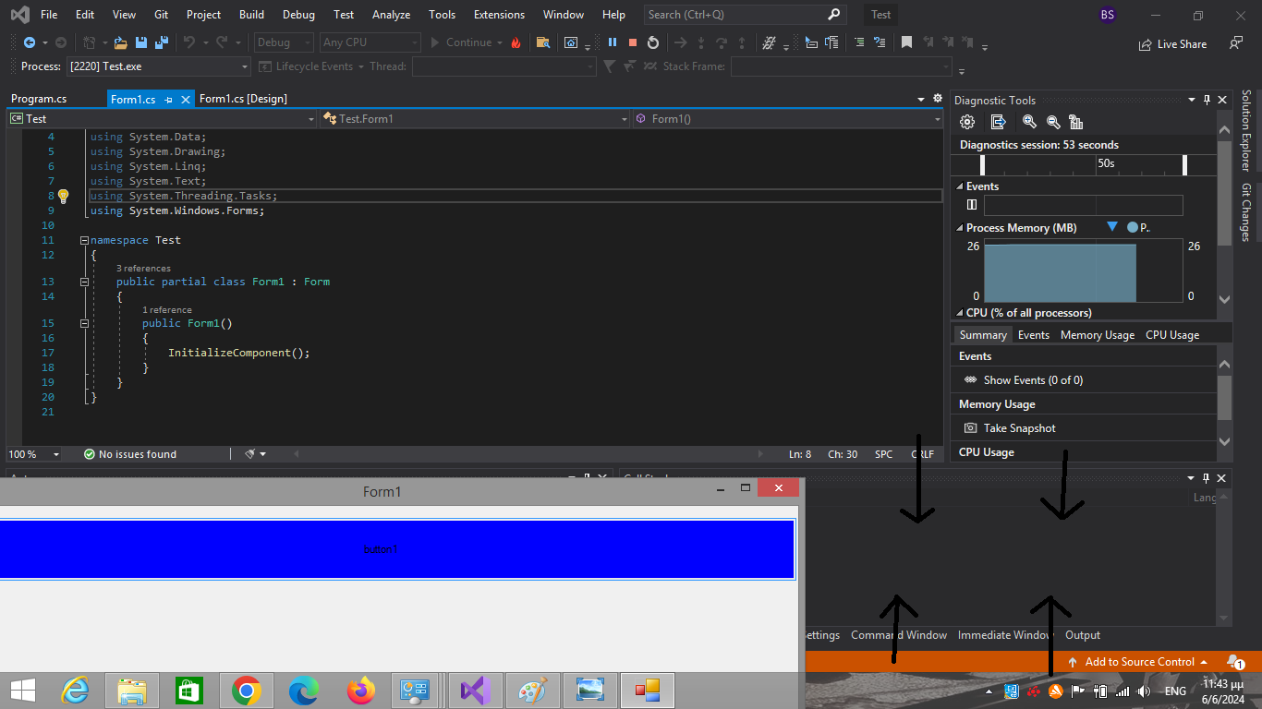
Task: Click the lightbulb quick actions icon
Action: 63,196
